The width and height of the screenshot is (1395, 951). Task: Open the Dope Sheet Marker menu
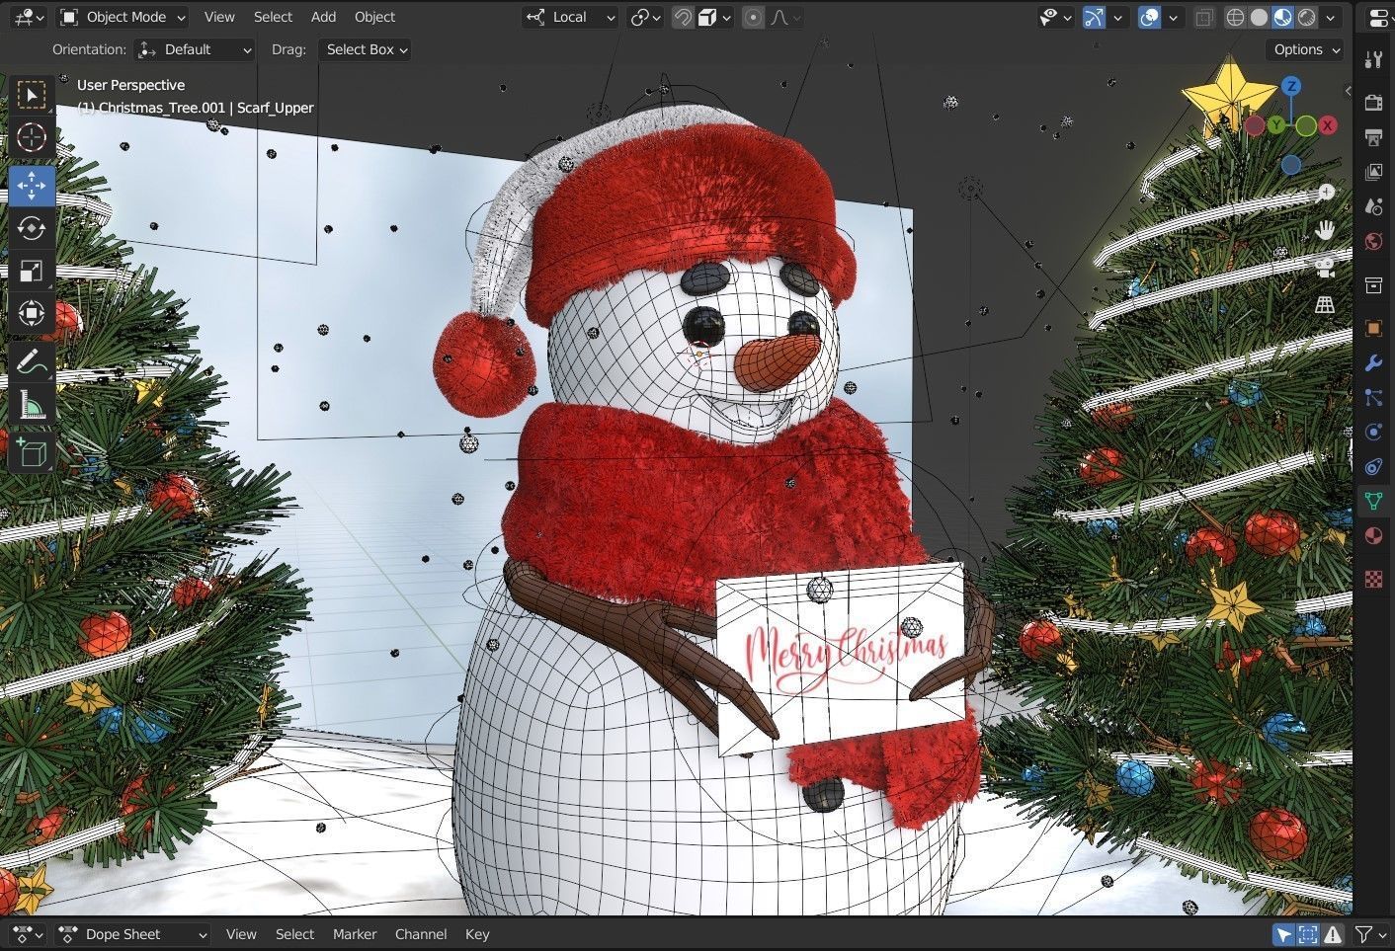pos(355,934)
